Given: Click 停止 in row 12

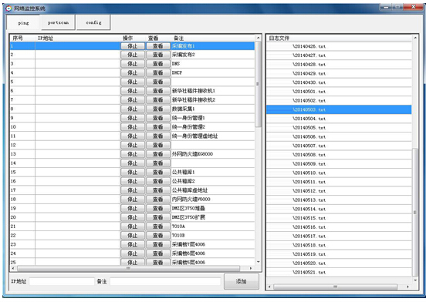Looking at the screenshot, I should 132,146.
